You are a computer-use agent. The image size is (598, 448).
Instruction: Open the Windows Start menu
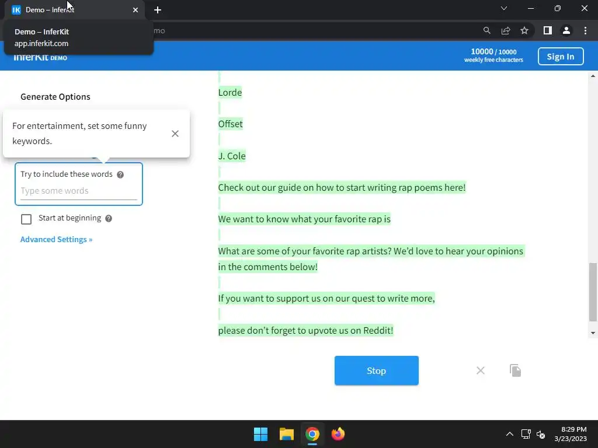[x=261, y=434]
